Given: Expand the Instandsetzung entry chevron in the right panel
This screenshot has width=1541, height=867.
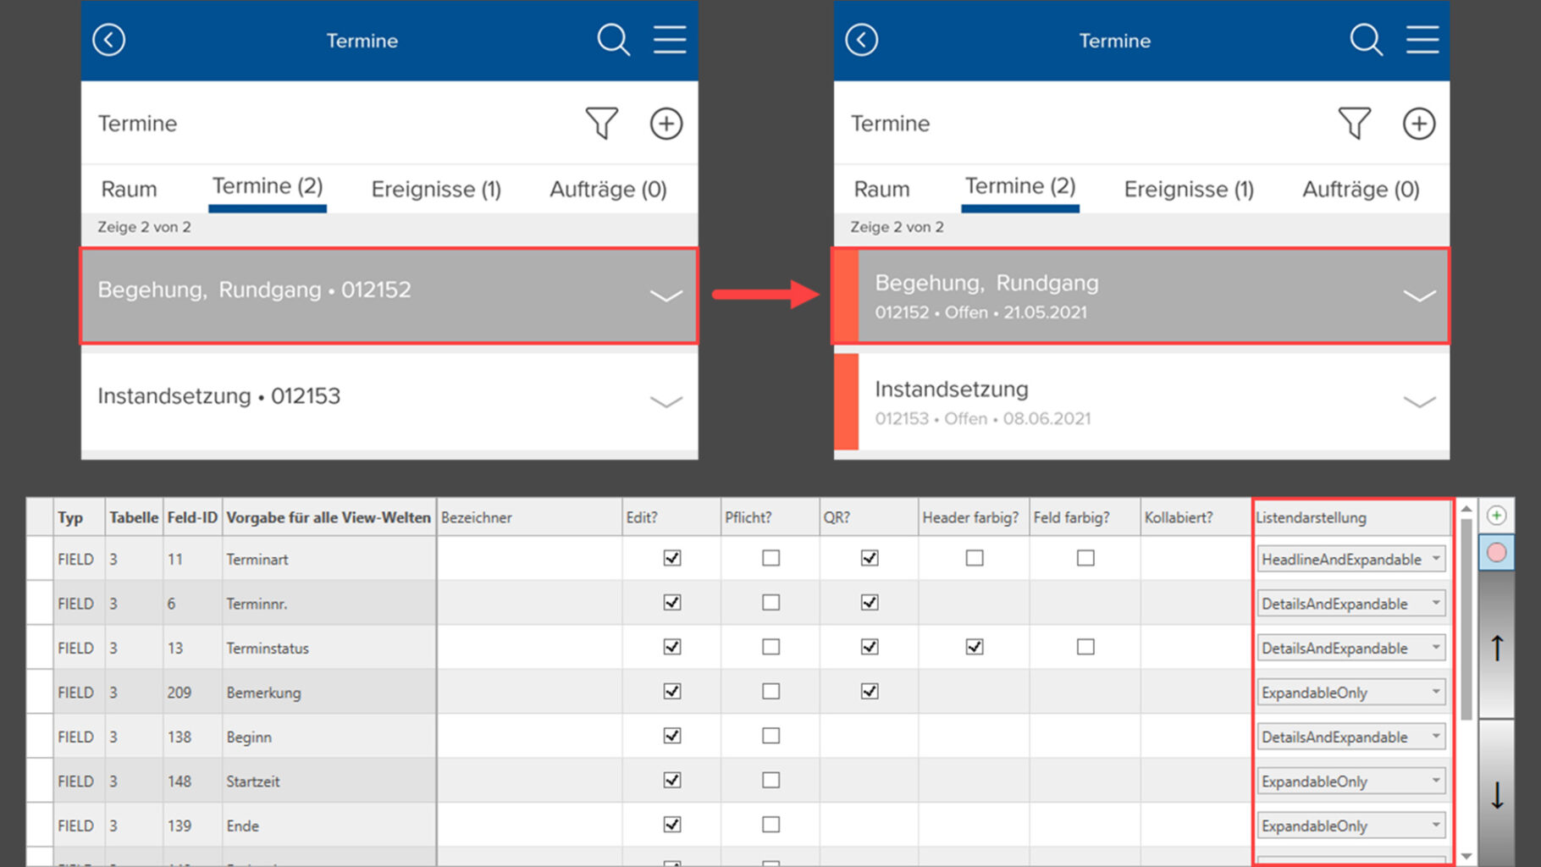Looking at the screenshot, I should pyautogui.click(x=1419, y=402).
